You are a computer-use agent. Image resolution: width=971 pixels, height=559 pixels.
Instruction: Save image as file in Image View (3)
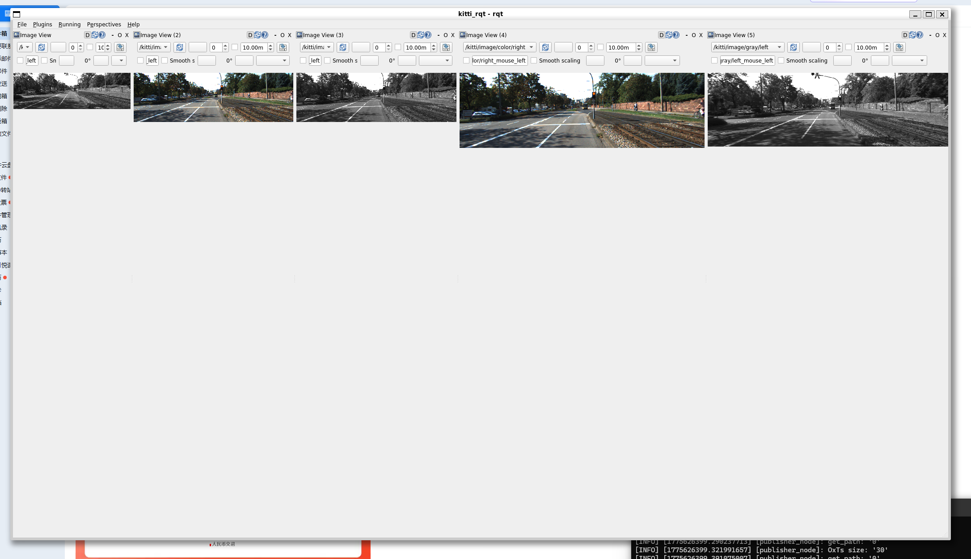click(446, 47)
